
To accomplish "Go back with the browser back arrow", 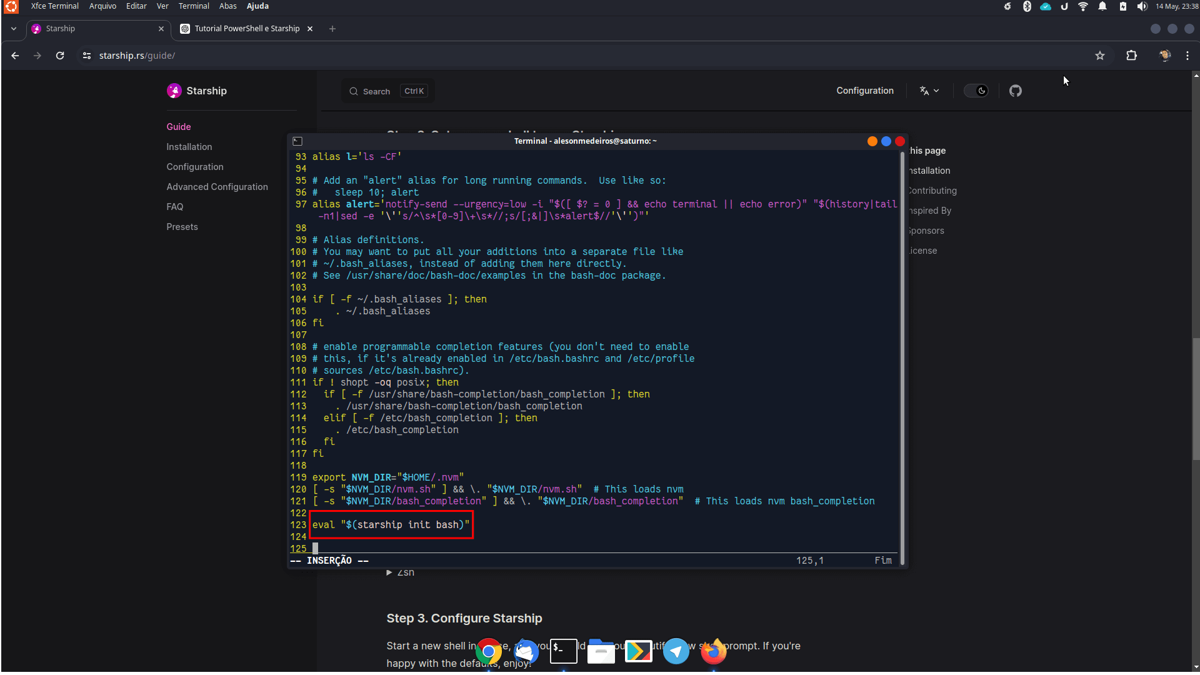I will click(15, 56).
